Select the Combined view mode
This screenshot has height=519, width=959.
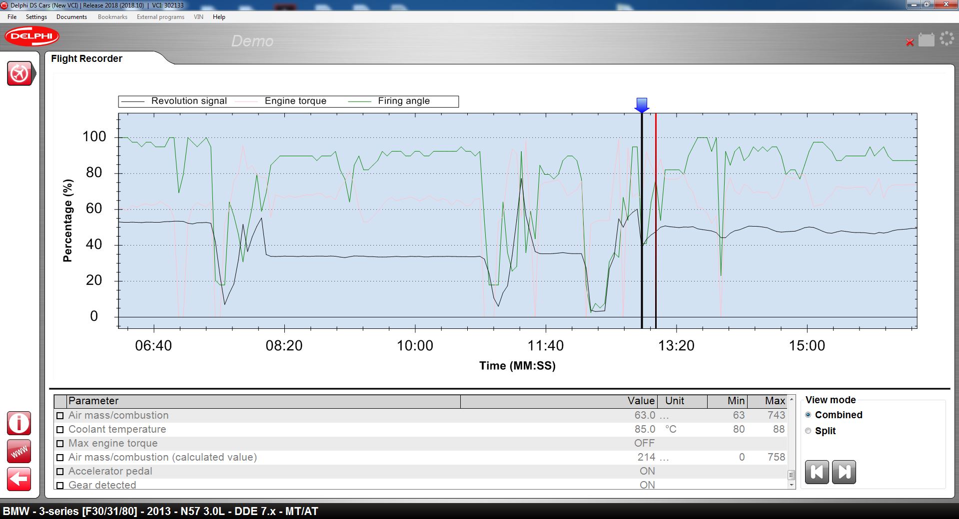coord(808,415)
